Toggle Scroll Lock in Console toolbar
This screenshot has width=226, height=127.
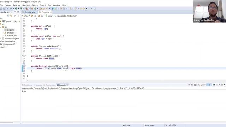point(202,85)
